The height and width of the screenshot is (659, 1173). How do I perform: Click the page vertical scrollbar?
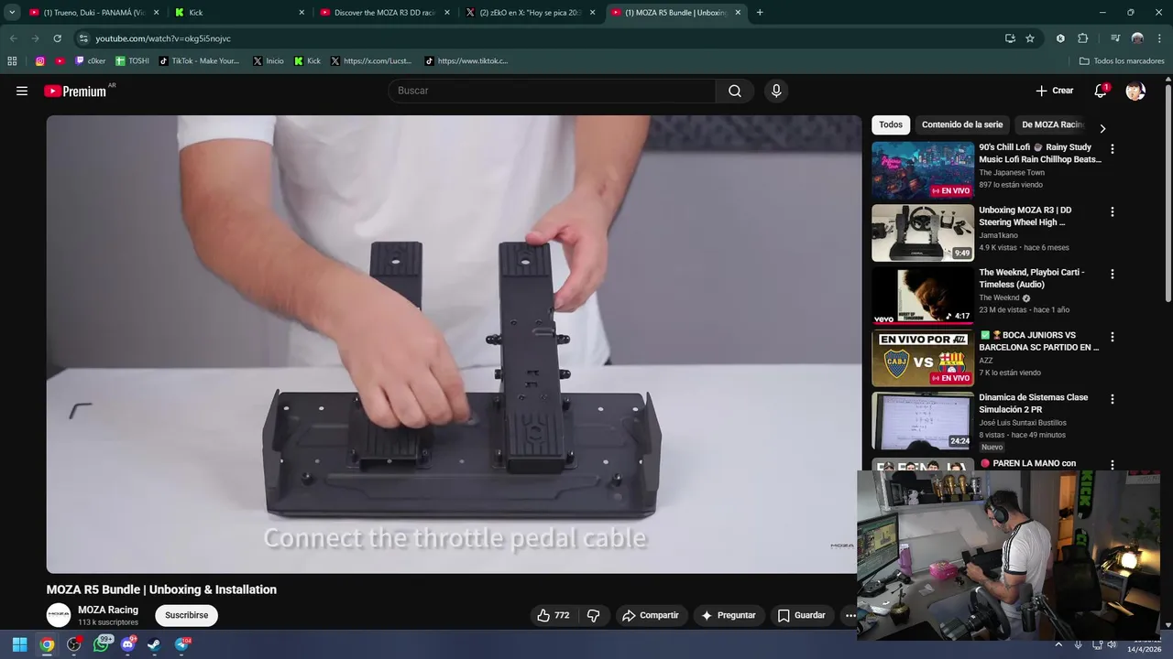[x=1168, y=192]
